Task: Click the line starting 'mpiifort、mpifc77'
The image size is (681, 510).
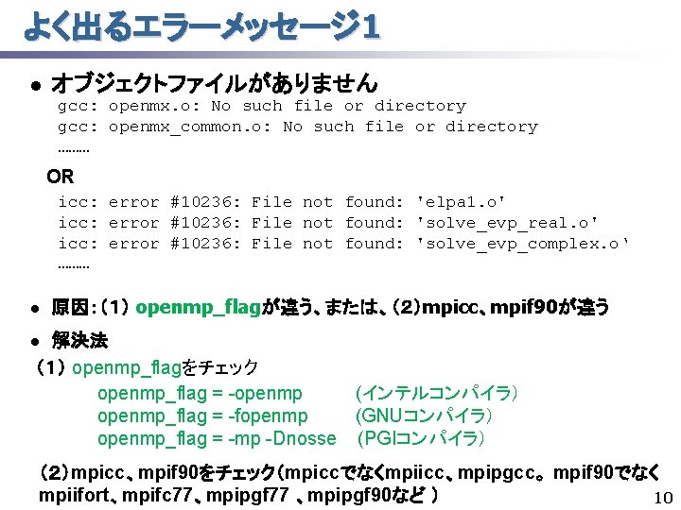Action: click(x=238, y=495)
